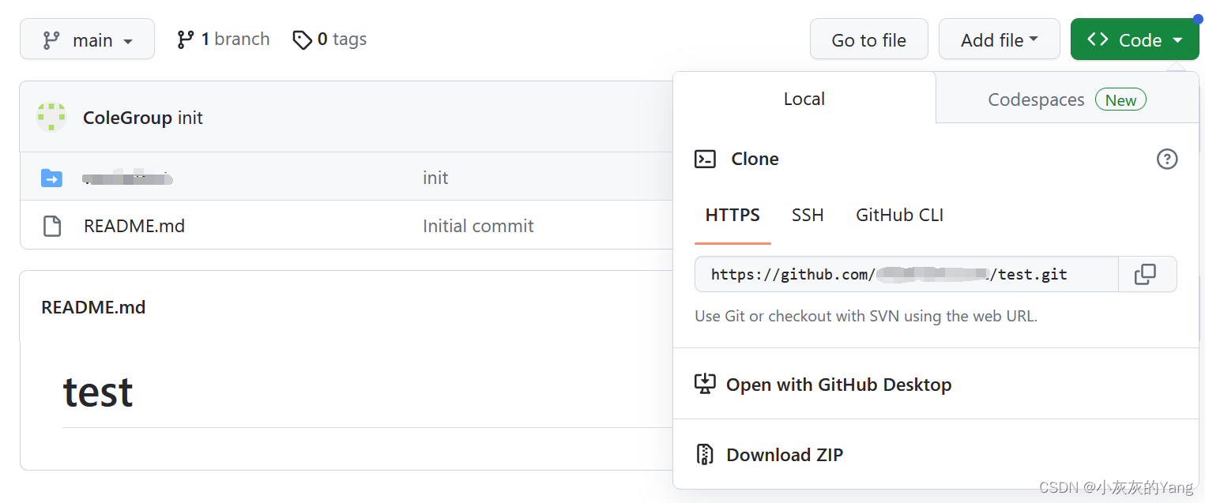Open clone help question mark icon

(1166, 159)
